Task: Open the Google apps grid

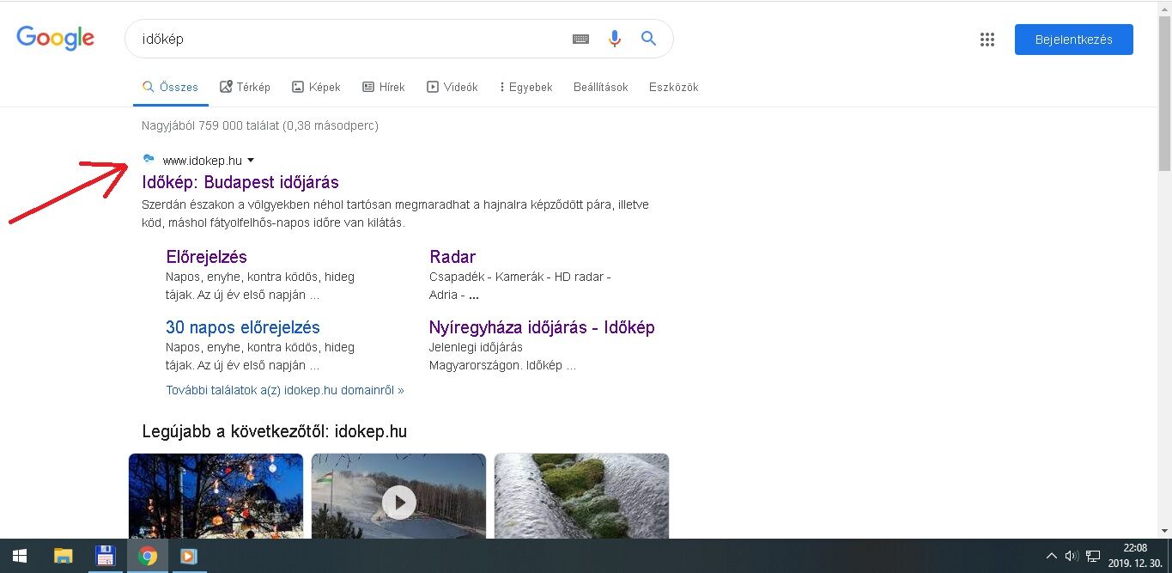Action: pyautogui.click(x=987, y=40)
